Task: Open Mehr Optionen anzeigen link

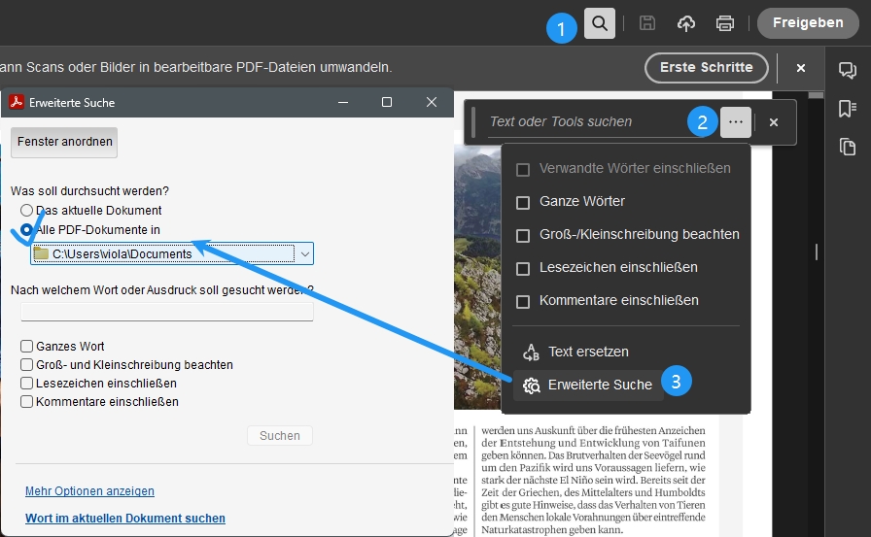Action: (x=90, y=491)
